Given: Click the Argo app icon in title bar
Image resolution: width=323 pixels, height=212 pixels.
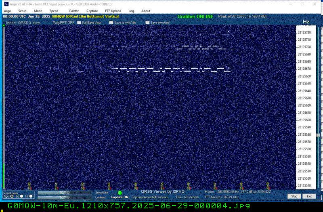Looking at the screenshot, I should [x=6, y=4].
